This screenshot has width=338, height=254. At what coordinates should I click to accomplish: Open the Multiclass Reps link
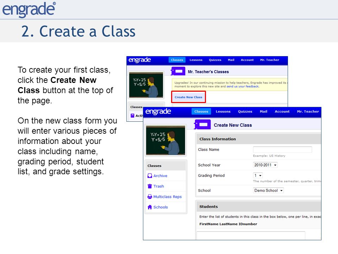(168, 197)
